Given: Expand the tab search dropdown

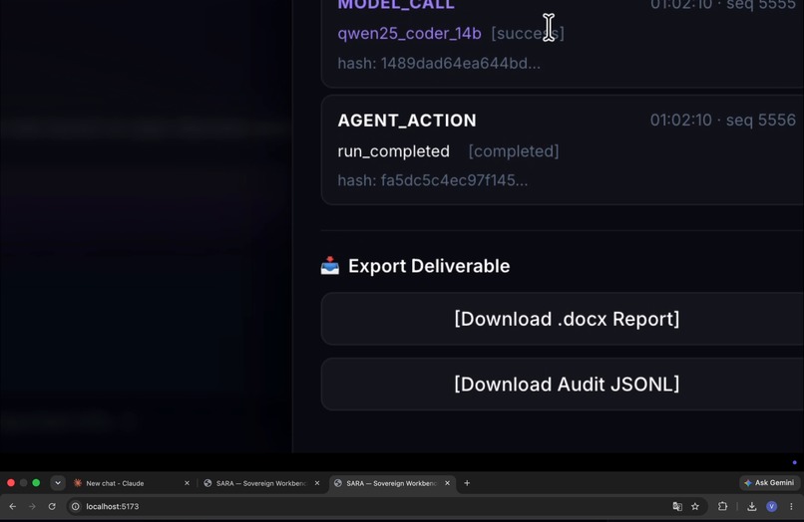Looking at the screenshot, I should [58, 483].
